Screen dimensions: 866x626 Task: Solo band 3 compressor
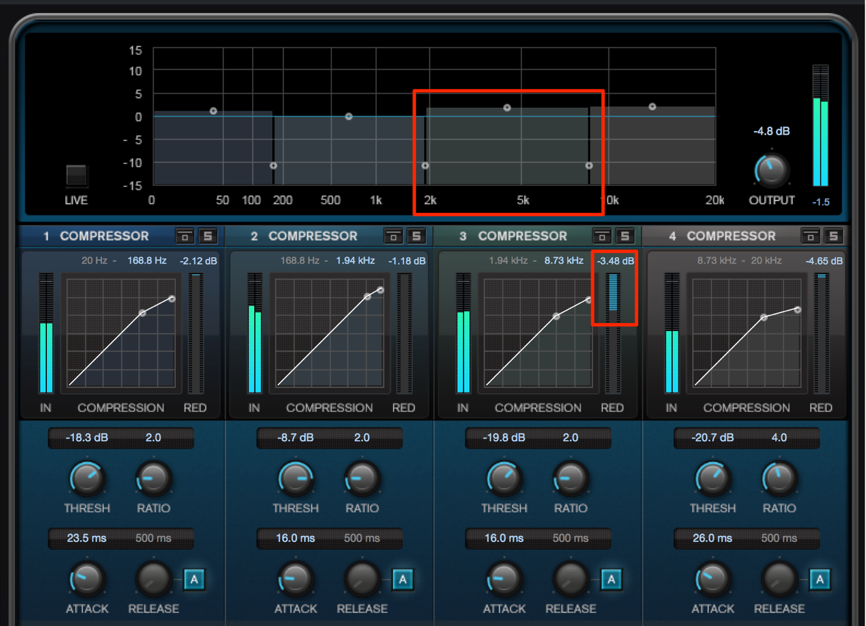624,236
